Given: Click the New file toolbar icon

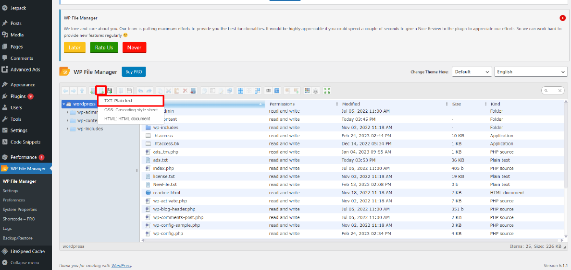Looking at the screenshot, I should (101, 91).
